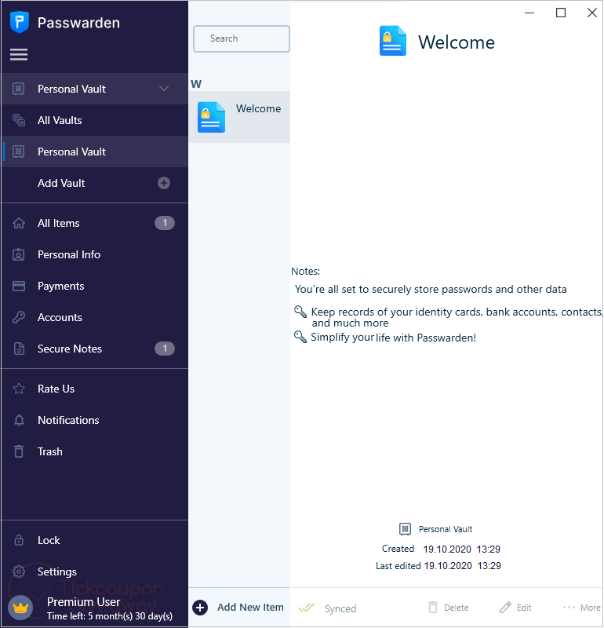This screenshot has width=604, height=628.
Task: Click the plus icon for Add New Item
Action: coord(200,607)
